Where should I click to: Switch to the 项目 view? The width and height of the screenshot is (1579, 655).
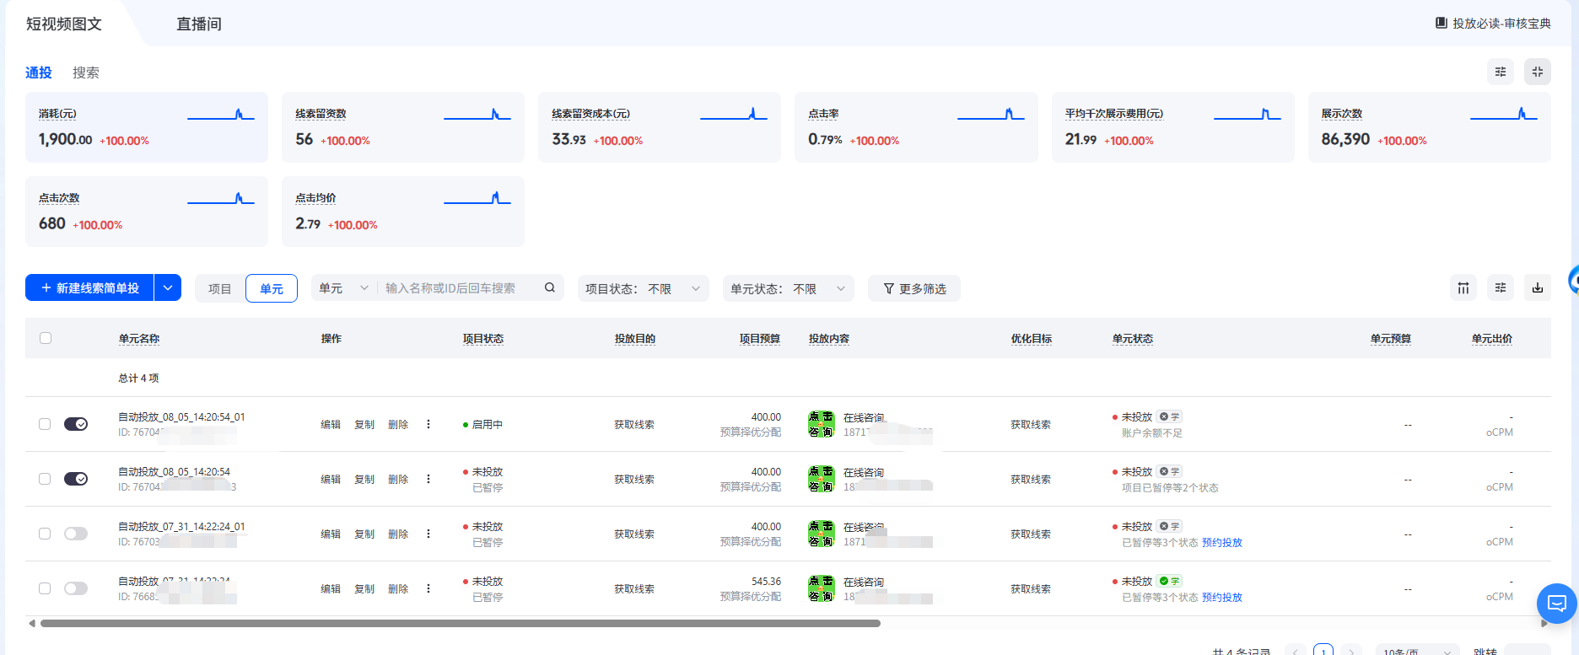tap(220, 288)
